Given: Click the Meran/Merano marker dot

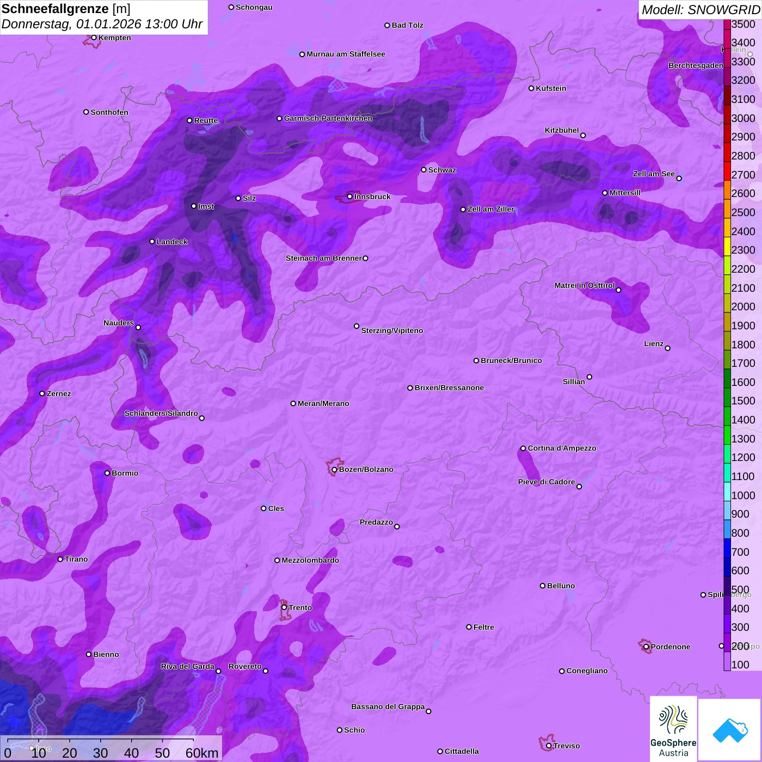Looking at the screenshot, I should (293, 403).
